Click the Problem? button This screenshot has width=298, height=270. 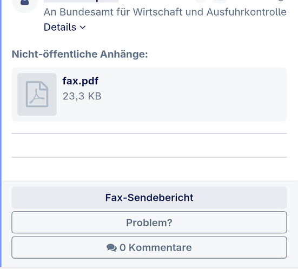point(149,222)
